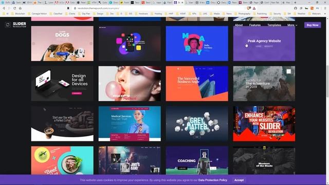
Task: Open the Dogs template thumbnail
Action: tap(62, 43)
